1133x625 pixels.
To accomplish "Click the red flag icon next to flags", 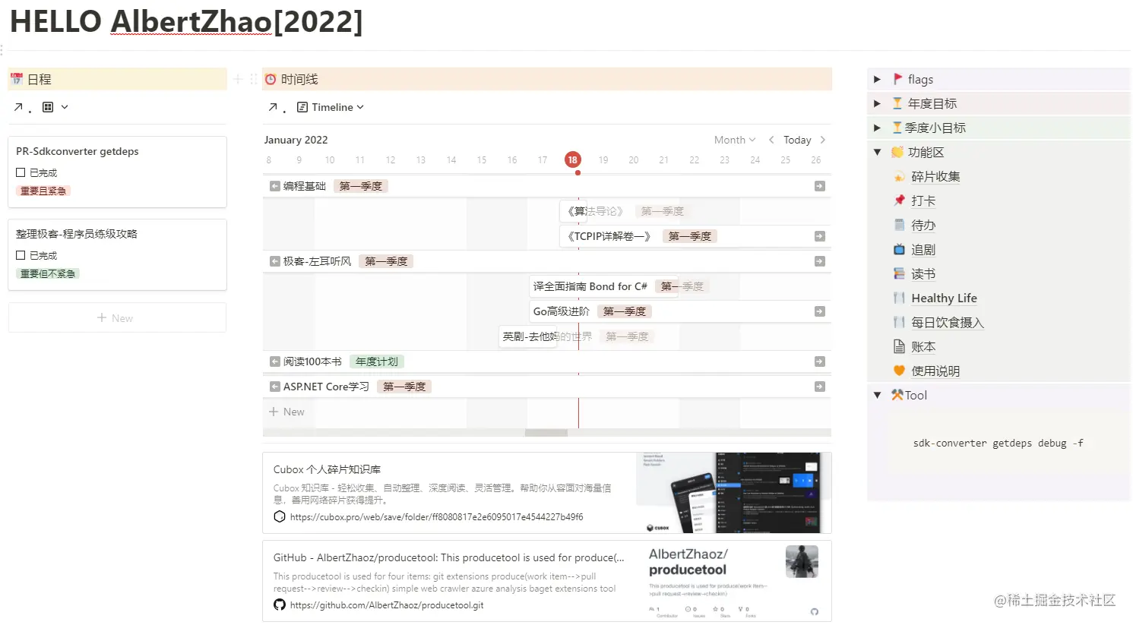I will coord(897,79).
